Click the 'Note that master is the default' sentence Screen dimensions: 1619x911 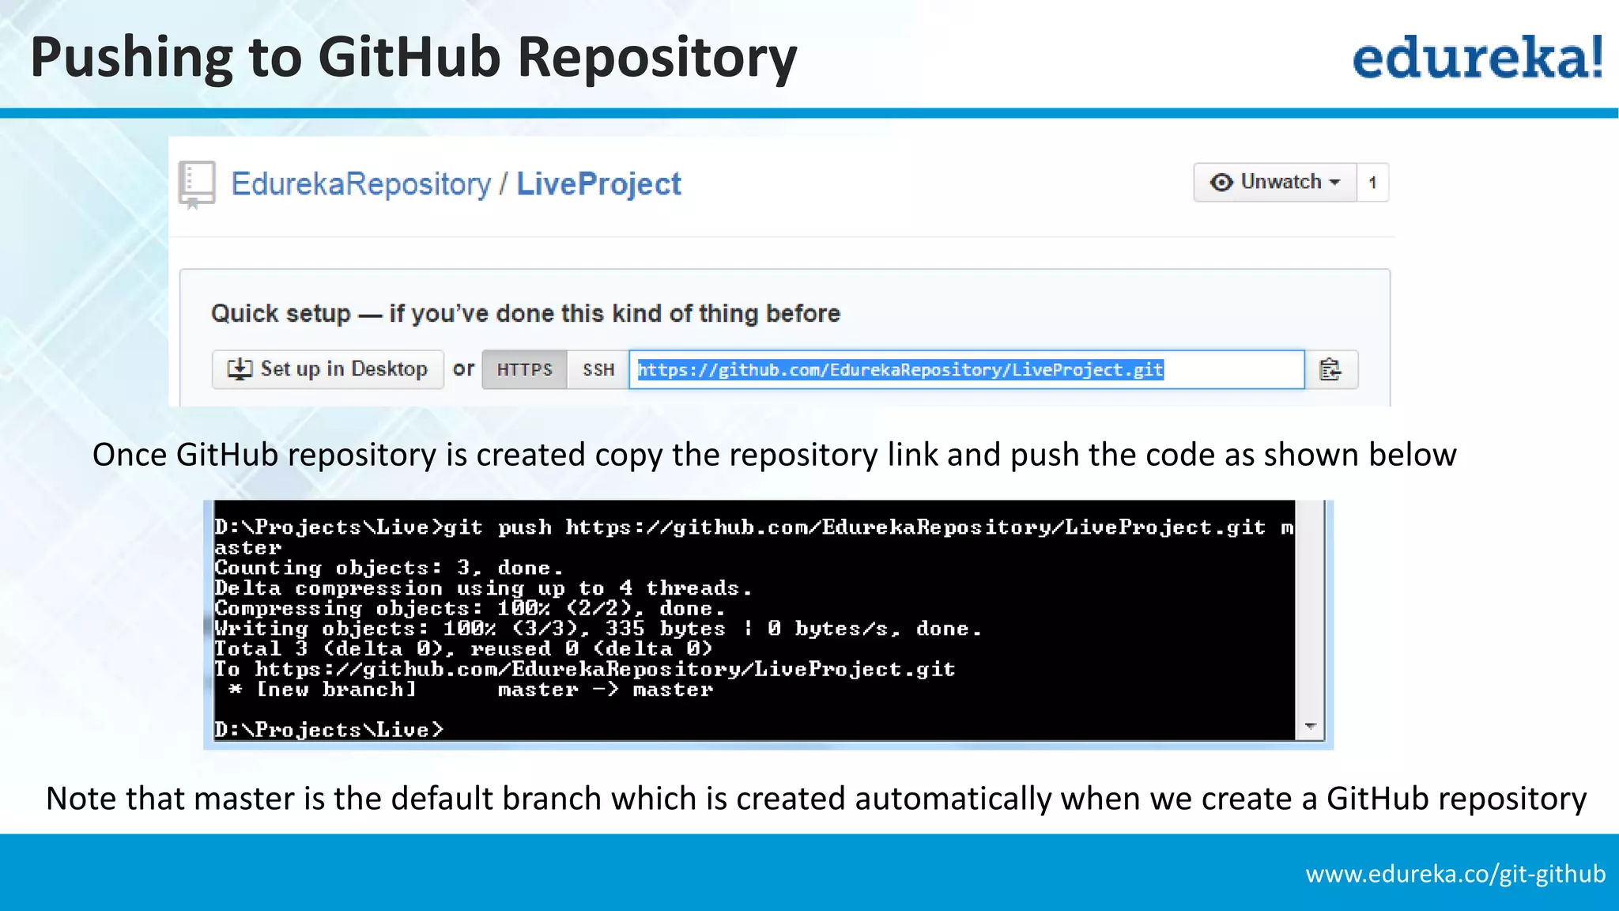[816, 799]
